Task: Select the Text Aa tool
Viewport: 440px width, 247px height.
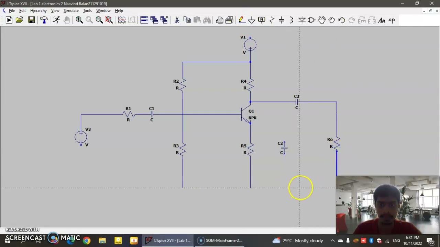Action: point(382,20)
